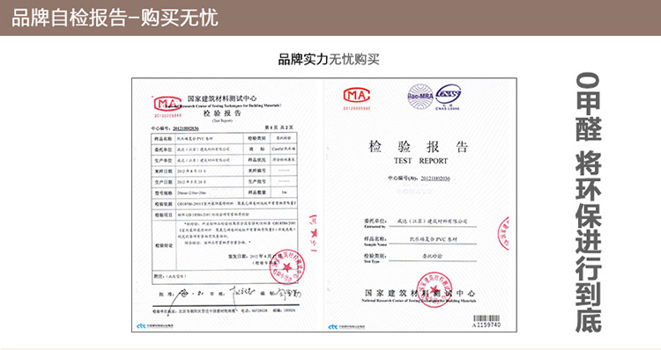Click the red seal at bottom of cover page
Image resolution: width=661 pixels, height=350 pixels.
coord(434,289)
